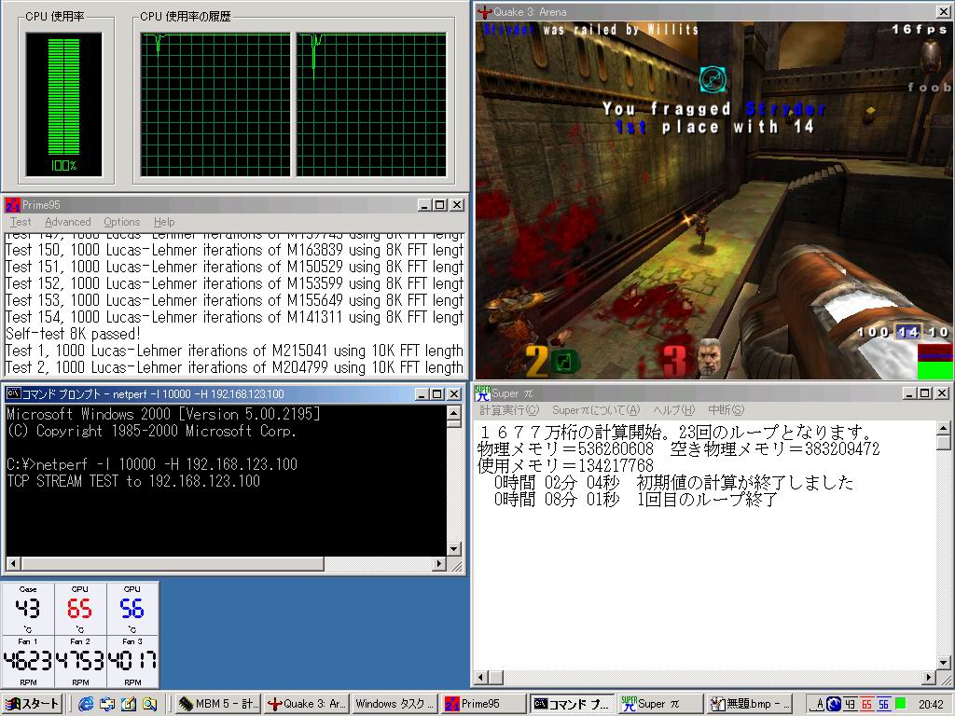Switch to MBM 5 taskbar button
This screenshot has width=955, height=716.
pyautogui.click(x=218, y=704)
